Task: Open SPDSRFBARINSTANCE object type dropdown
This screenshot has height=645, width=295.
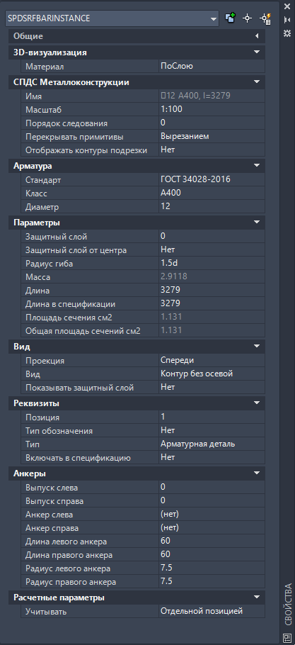Action: click(112, 18)
